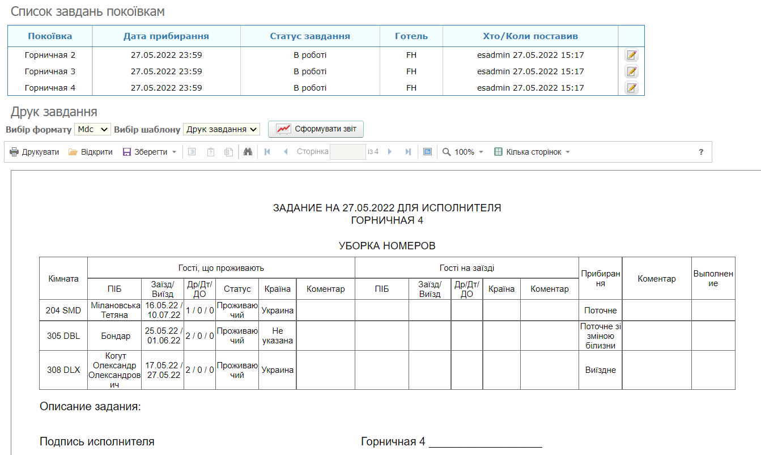
Task: Open the Вибір формату Mdc dropdown
Action: click(x=92, y=129)
